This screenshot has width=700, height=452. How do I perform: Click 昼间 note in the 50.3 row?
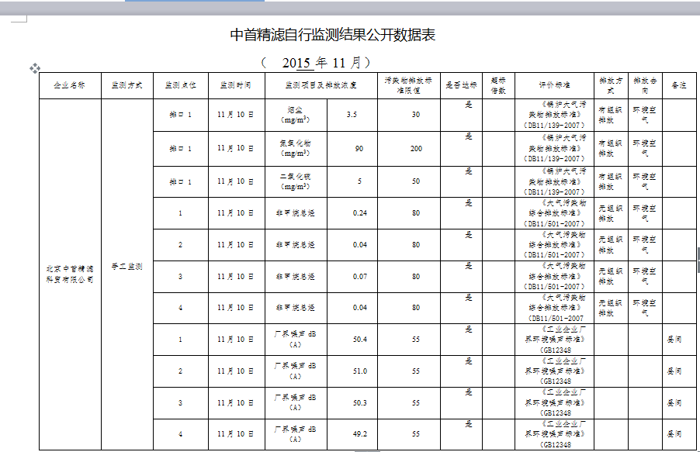(x=674, y=403)
